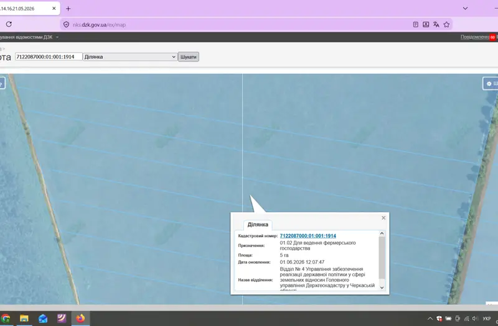The image size is (498, 326).
Task: Expand the list all tabs chevron
Action: [x=465, y=8]
